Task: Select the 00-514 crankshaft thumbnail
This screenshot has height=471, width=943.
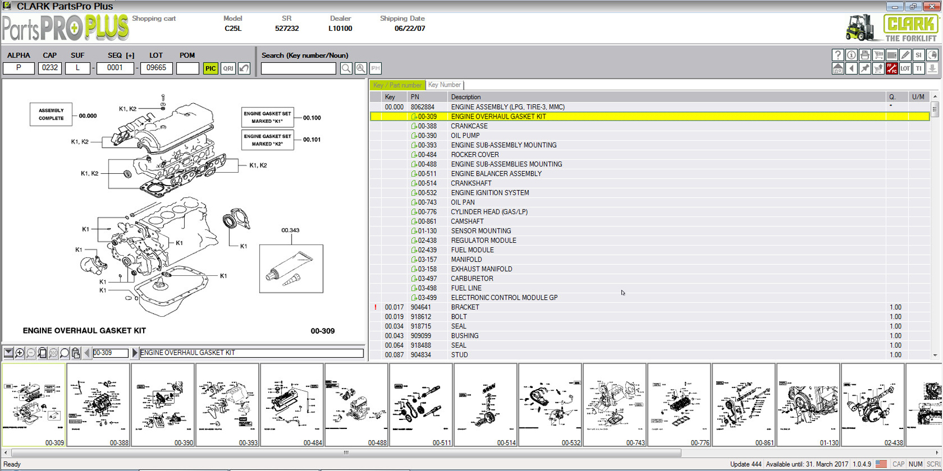Action: pyautogui.click(x=485, y=405)
